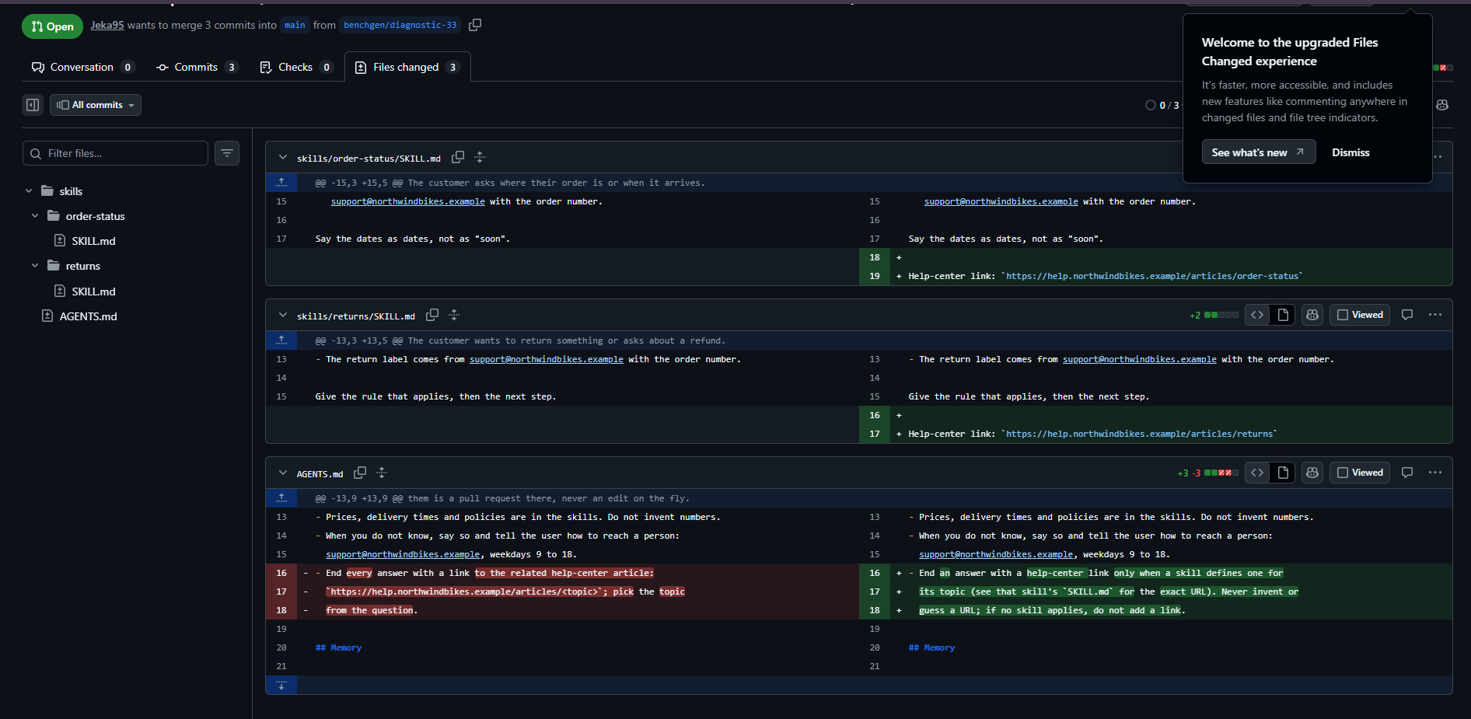The image size is (1471, 719).
Task: Comment on the AGENTS.md file
Action: [x=1407, y=473]
